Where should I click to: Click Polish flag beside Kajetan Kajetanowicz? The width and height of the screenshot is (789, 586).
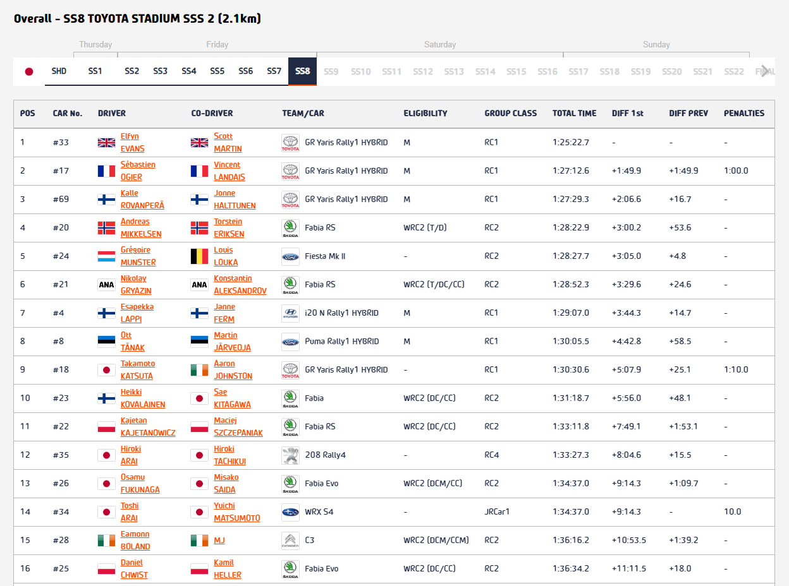tap(106, 427)
